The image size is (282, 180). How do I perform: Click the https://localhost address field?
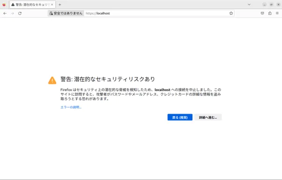click(x=156, y=13)
